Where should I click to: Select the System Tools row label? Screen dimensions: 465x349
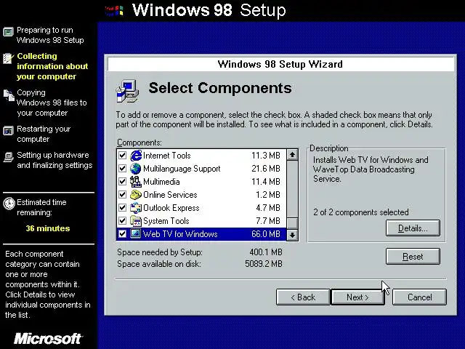166,221
